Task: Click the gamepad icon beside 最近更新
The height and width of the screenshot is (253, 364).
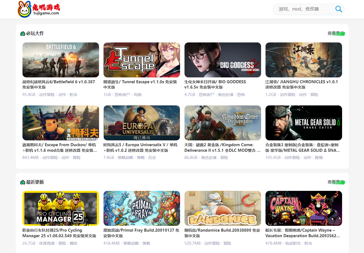Action: (x=23, y=182)
